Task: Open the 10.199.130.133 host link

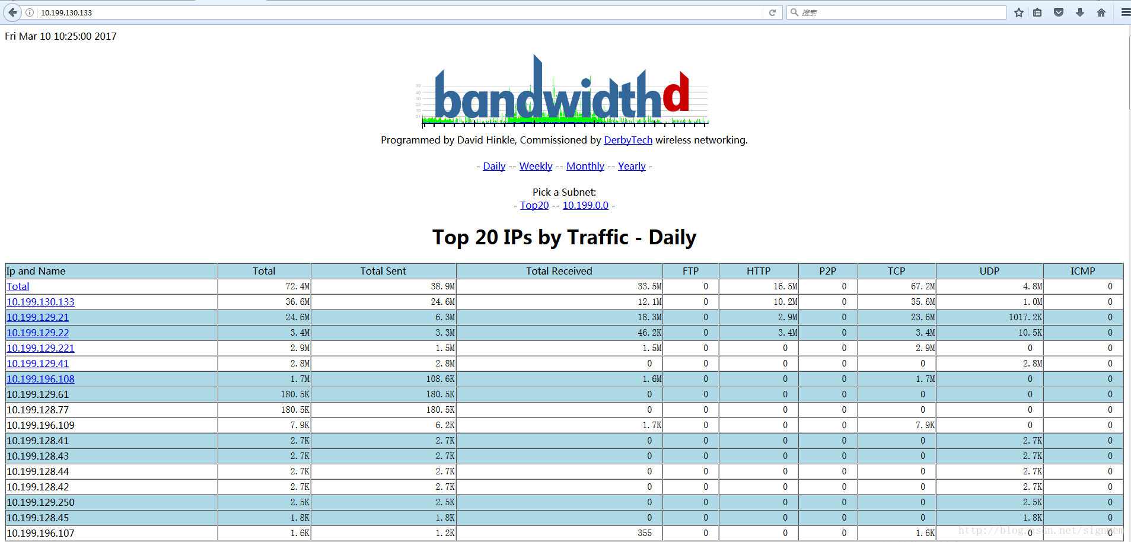Action: click(x=40, y=302)
